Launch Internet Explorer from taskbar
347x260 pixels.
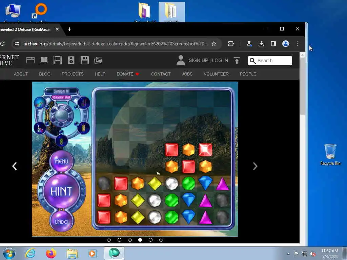point(30,253)
